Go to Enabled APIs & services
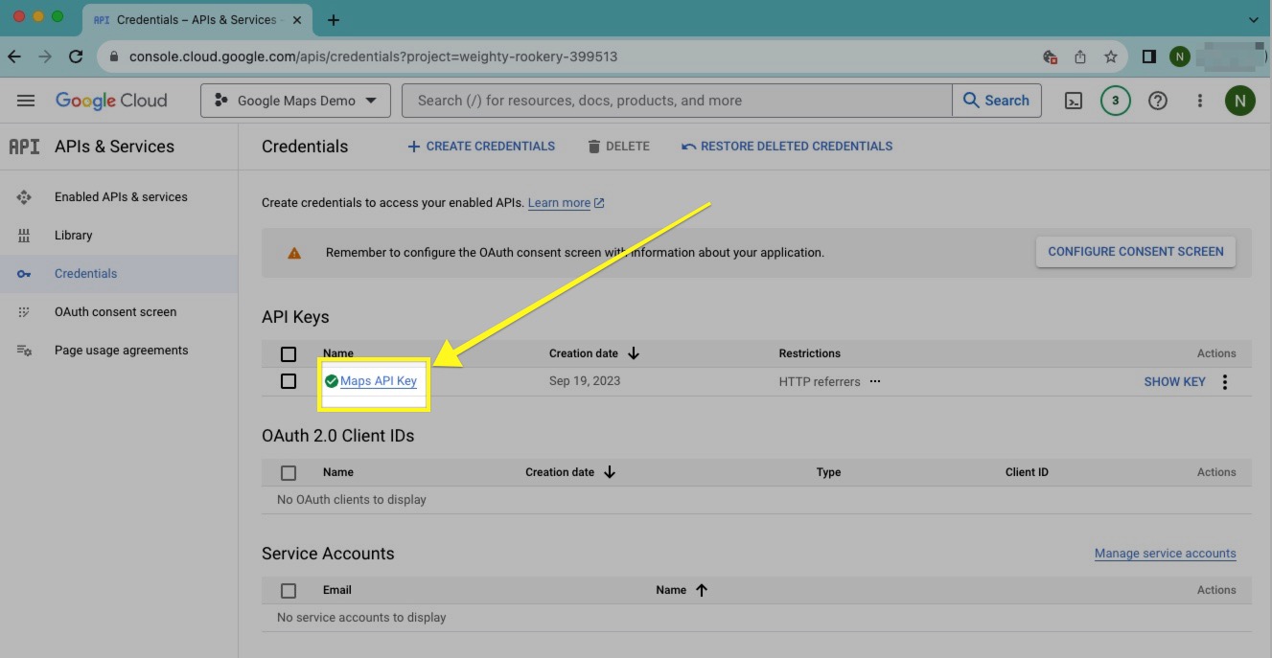The image size is (1272, 658). pyautogui.click(x=121, y=197)
